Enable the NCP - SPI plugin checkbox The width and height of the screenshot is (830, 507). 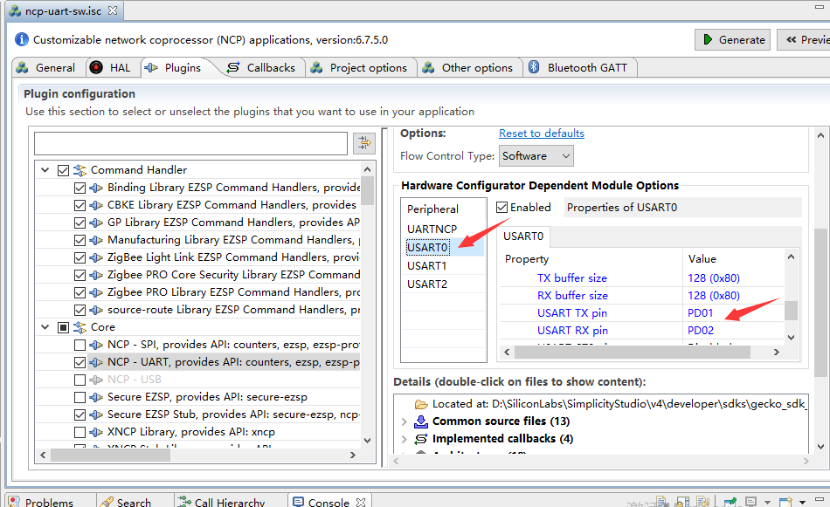(80, 344)
